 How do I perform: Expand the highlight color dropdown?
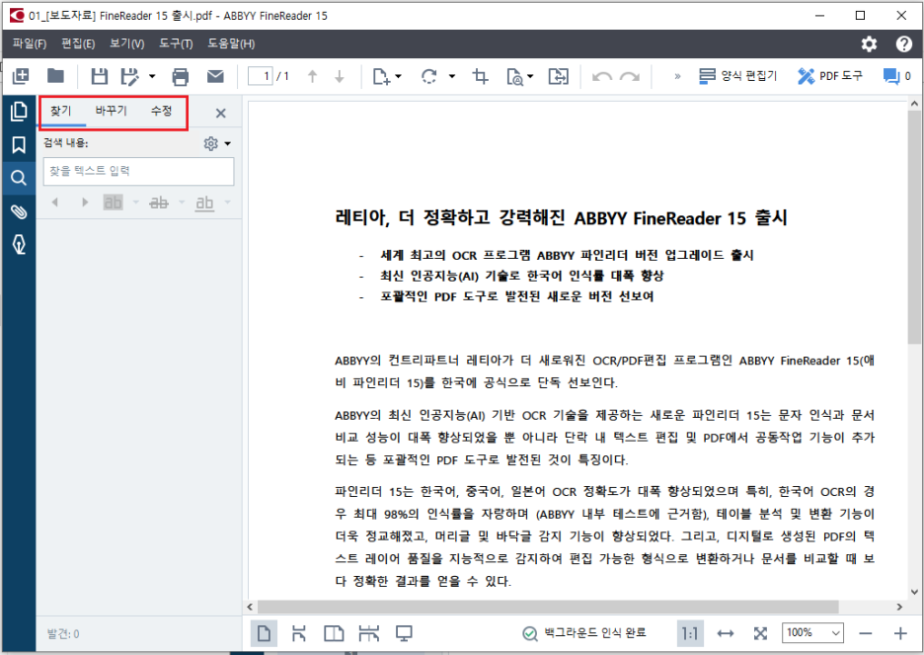[136, 203]
